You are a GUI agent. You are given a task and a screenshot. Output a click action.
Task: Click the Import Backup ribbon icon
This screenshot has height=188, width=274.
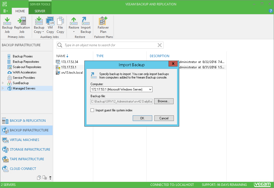[x=86, y=25]
